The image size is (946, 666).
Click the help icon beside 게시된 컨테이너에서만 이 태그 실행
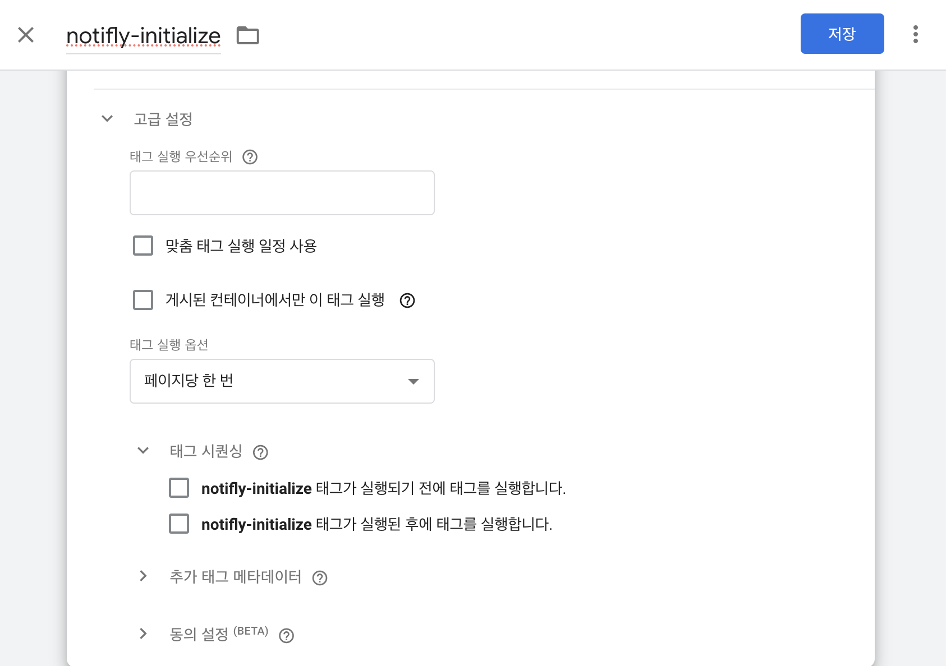pyautogui.click(x=408, y=301)
